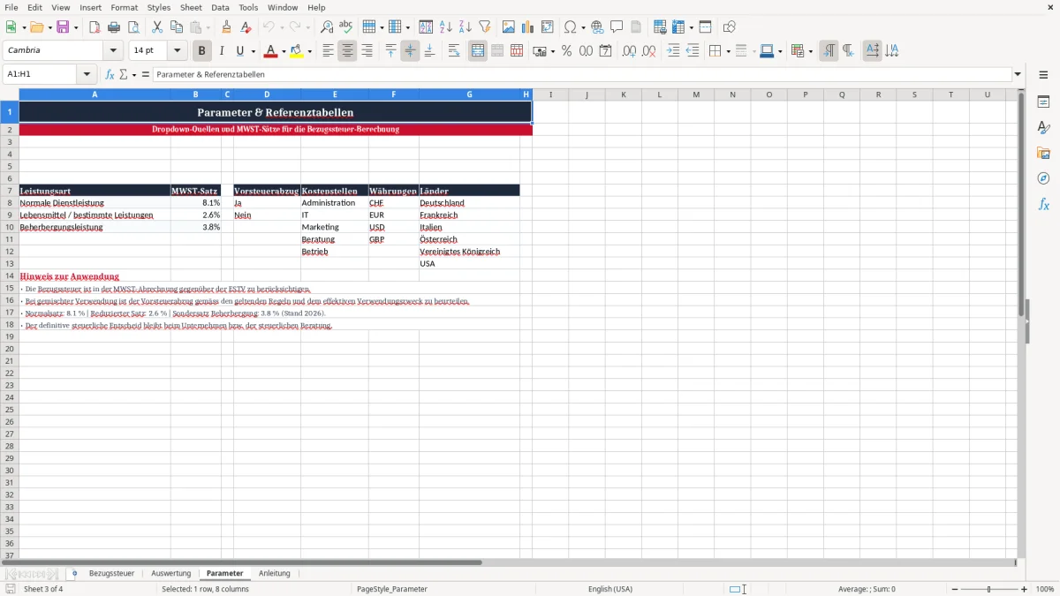Save the document with the Save icon
Viewport: 1060px width, 596px height.
63,27
